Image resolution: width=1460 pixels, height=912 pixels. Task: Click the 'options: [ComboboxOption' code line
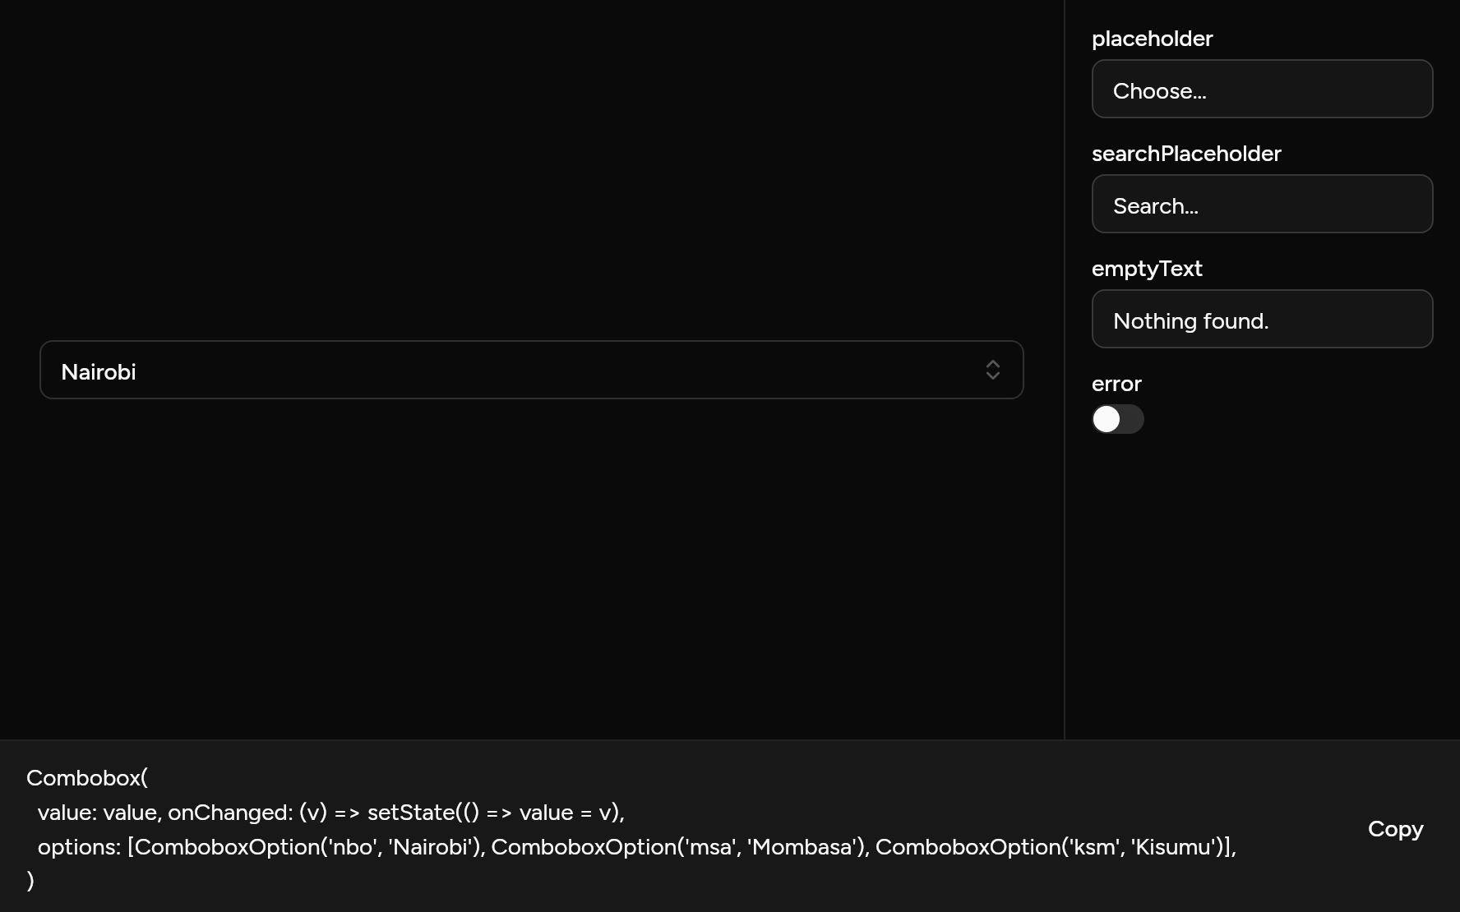[636, 847]
